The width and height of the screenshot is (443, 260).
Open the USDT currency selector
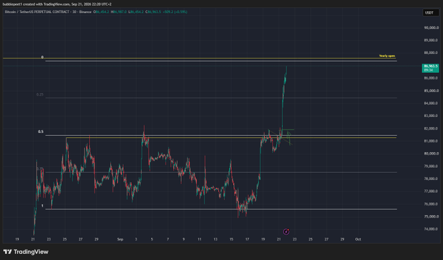pos(431,12)
